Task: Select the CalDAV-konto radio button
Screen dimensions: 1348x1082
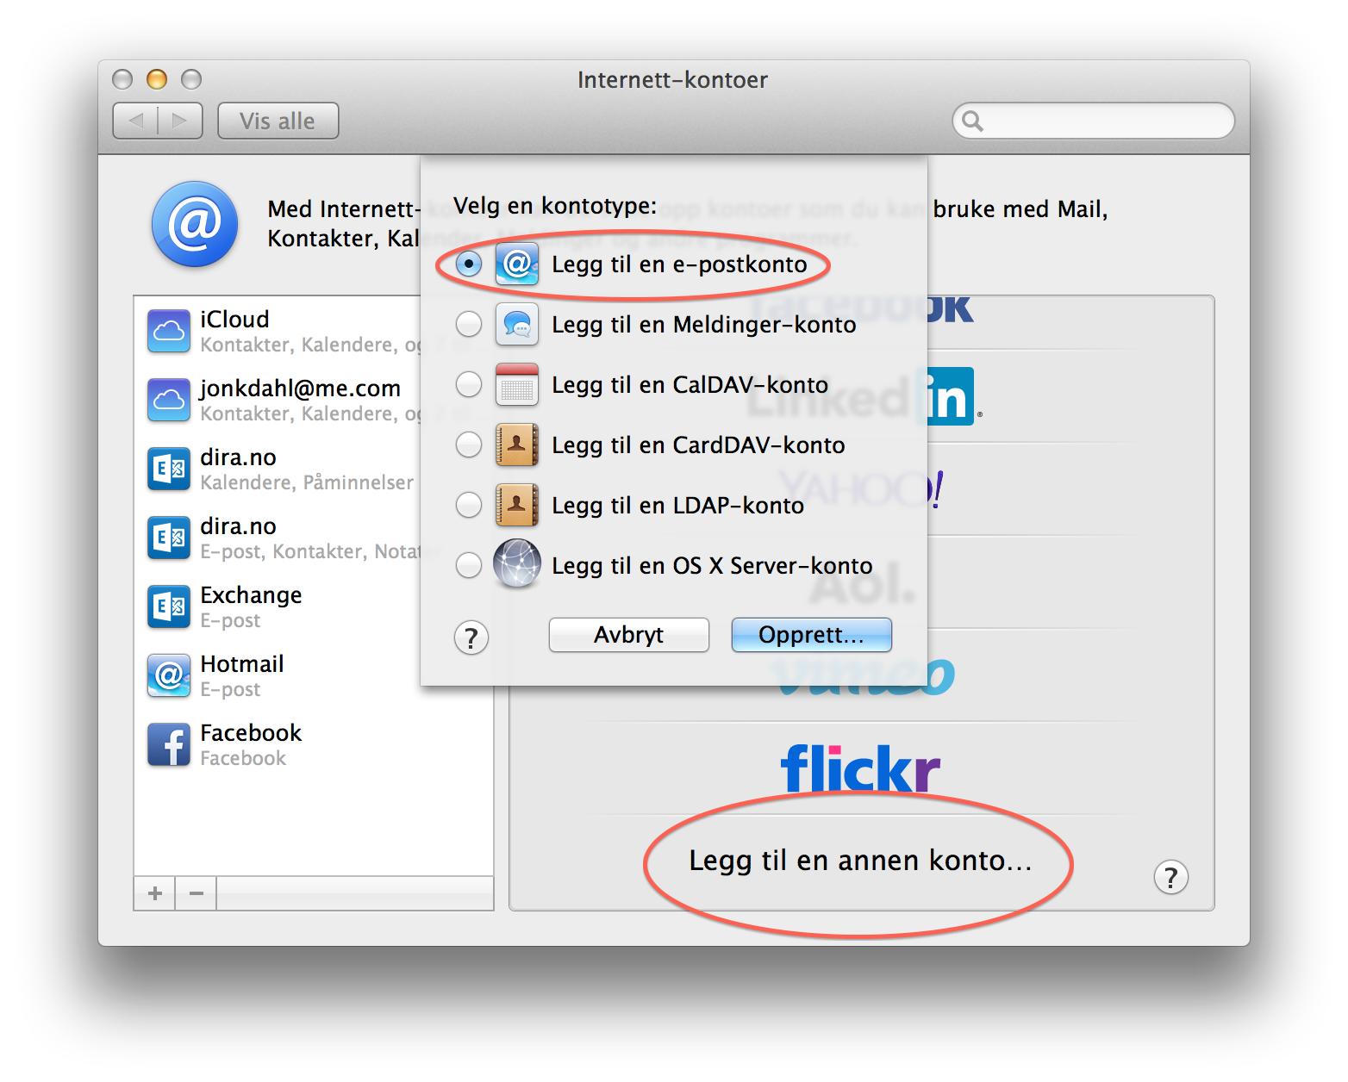Action: [x=468, y=384]
